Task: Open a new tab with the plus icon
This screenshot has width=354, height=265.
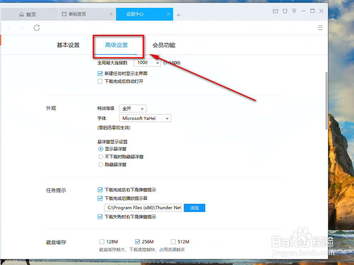Action: 178,15
